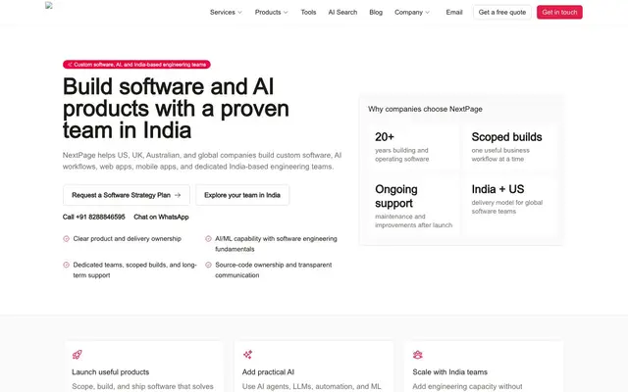Open the Services menu
This screenshot has width=628, height=392.
(226, 13)
